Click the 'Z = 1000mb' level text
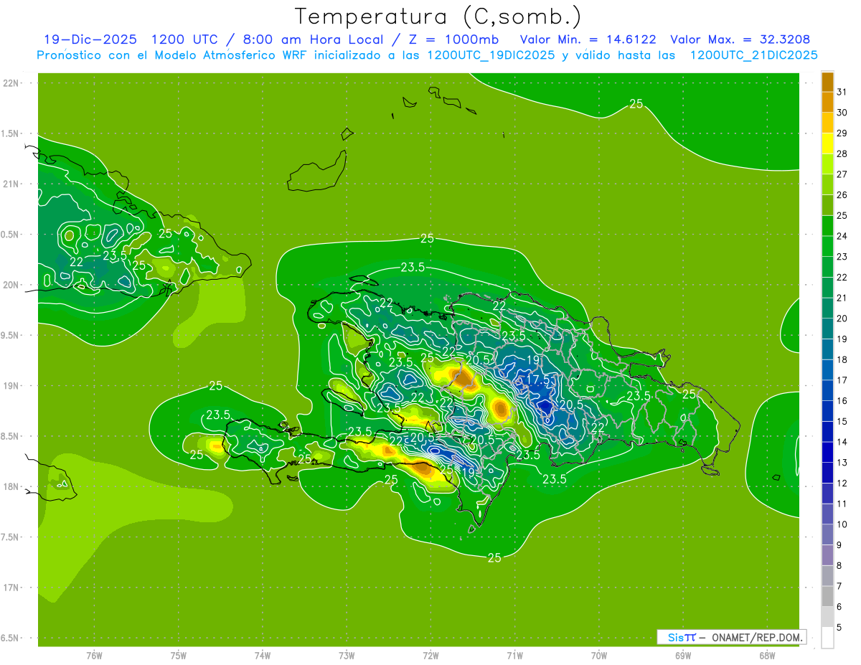 (x=452, y=39)
